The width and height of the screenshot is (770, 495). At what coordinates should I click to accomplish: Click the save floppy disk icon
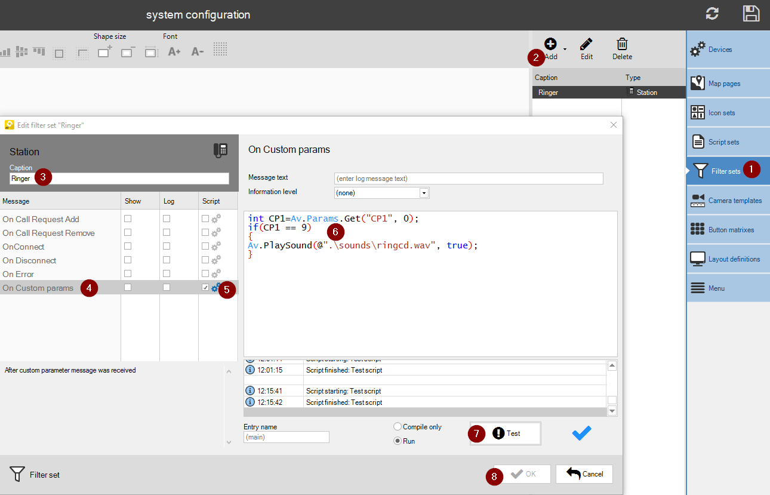751,14
